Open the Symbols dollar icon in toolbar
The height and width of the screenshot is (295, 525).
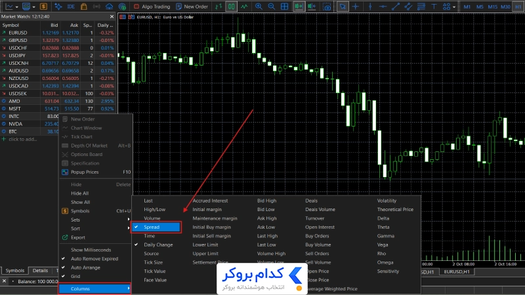click(x=43, y=7)
